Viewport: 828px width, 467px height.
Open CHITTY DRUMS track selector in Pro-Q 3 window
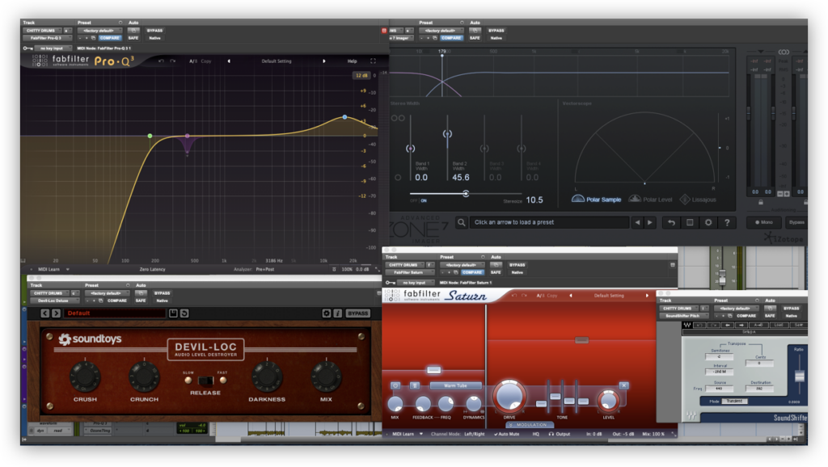click(x=42, y=31)
